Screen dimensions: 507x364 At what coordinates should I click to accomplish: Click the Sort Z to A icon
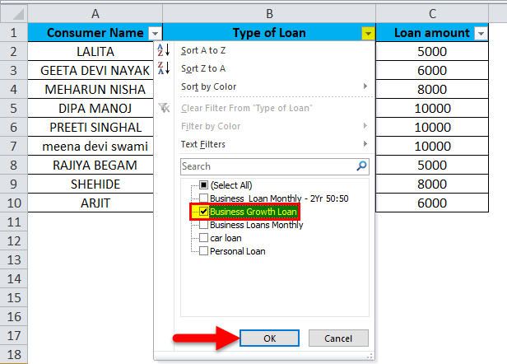click(x=164, y=68)
